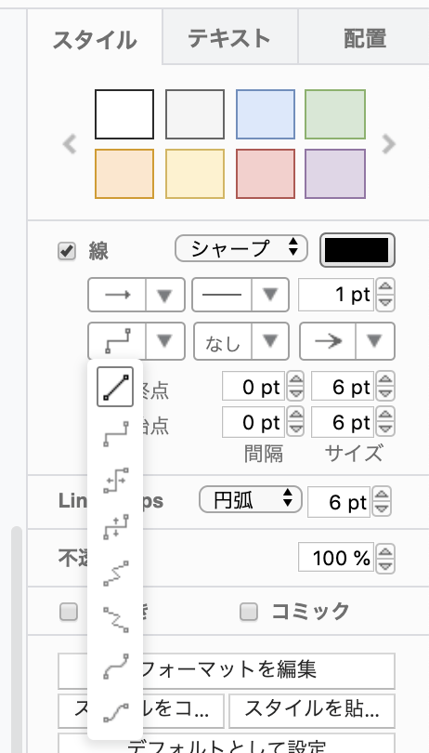Viewport: 429px width, 753px height.
Task: Toggle the checkbox left of コミック row
Action: point(68,612)
